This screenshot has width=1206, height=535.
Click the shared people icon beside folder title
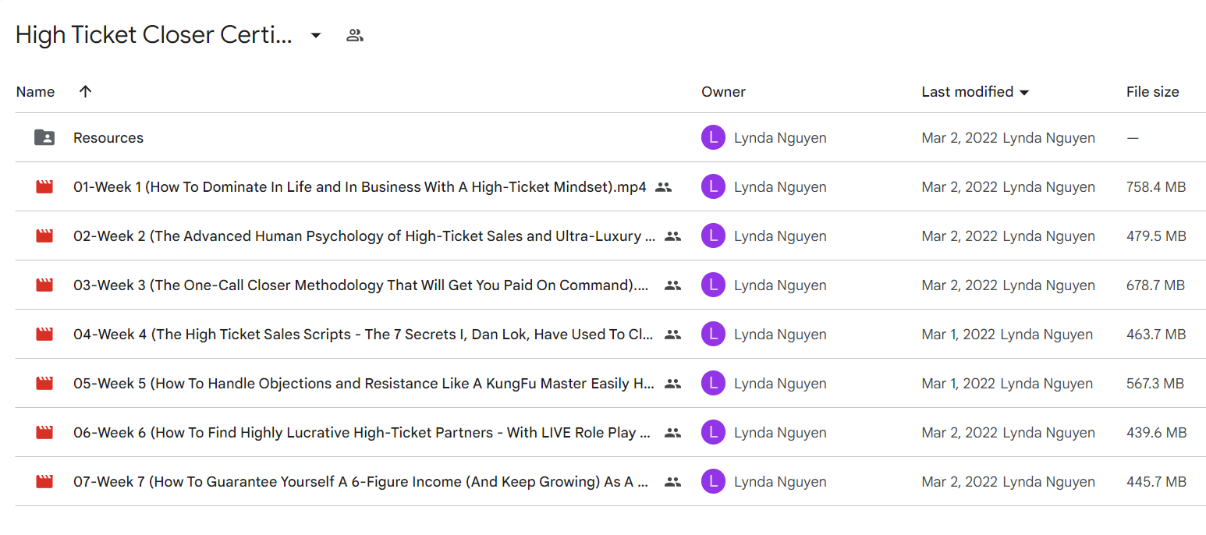[355, 35]
